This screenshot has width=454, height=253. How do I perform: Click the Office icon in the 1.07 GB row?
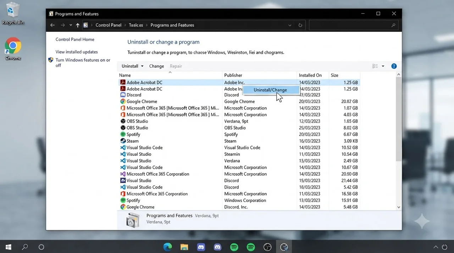click(123, 108)
